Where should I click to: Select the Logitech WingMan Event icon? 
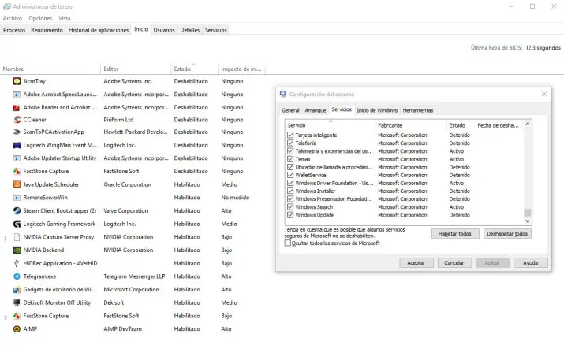point(17,145)
